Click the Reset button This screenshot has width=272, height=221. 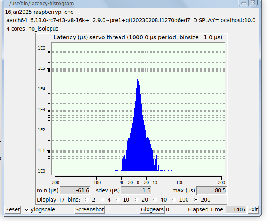[x=12, y=209]
